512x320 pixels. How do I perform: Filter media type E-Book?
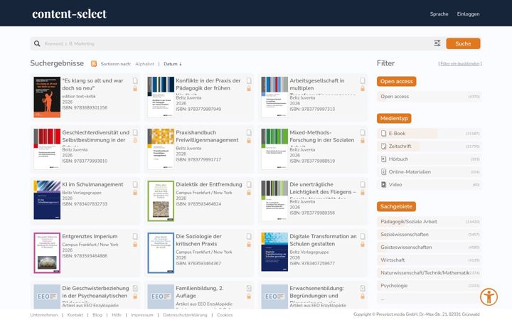click(429, 134)
